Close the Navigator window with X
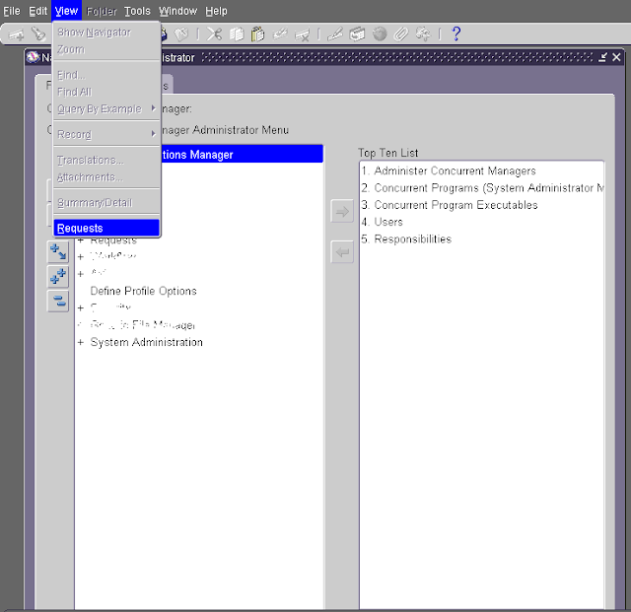Viewport: 631px width, 612px height. (616, 57)
